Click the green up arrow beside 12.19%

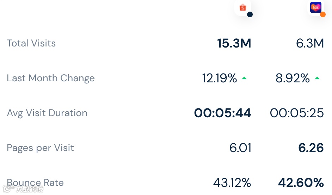[244, 78]
